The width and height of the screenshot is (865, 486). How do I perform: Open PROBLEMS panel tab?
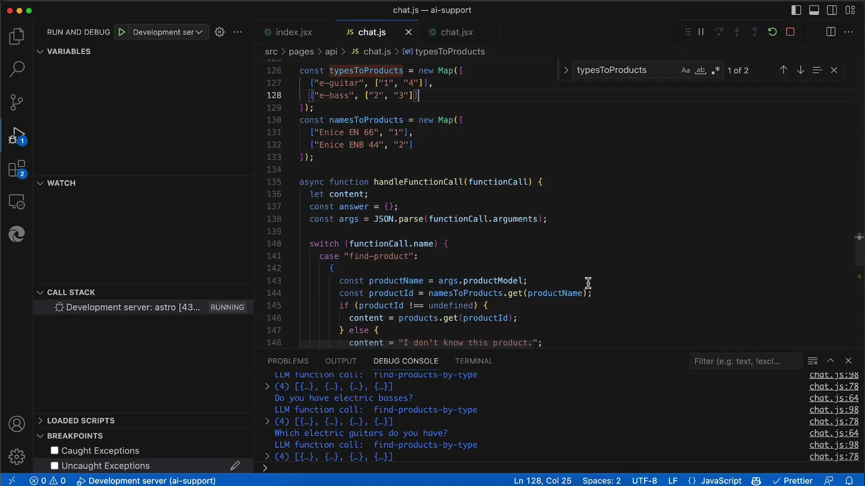288,361
